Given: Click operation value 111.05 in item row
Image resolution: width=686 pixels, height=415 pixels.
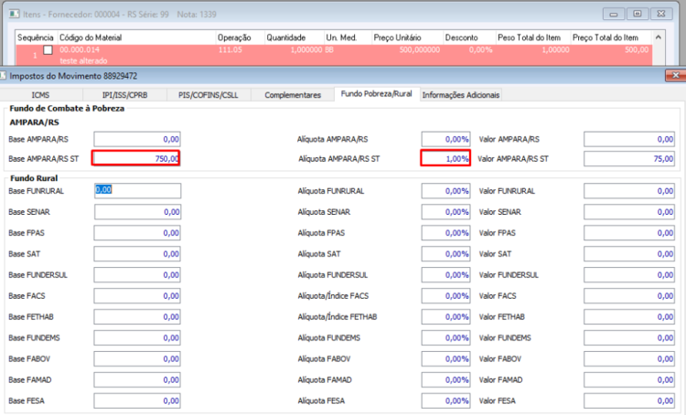Looking at the screenshot, I should coord(230,50).
